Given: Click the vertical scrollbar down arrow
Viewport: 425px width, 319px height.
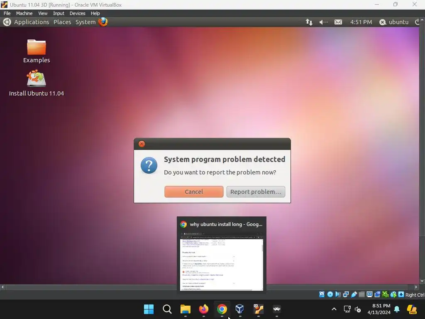Looking at the screenshot, I should pyautogui.click(x=422, y=281).
